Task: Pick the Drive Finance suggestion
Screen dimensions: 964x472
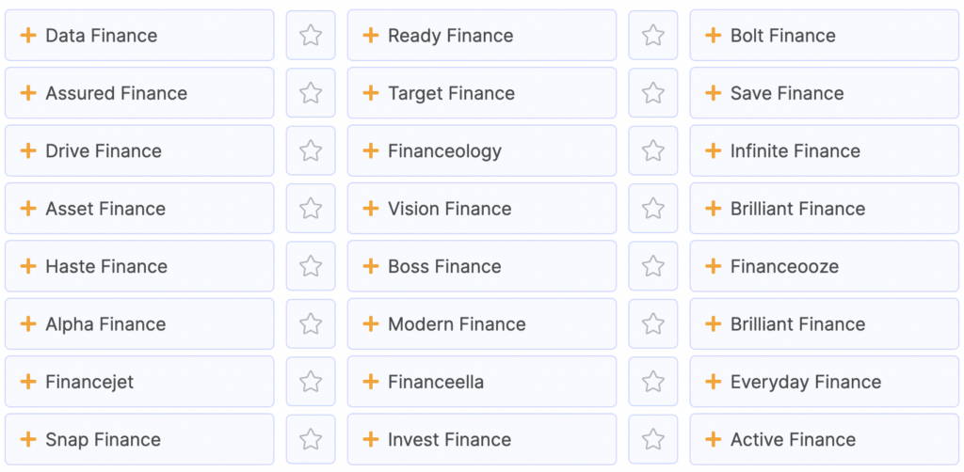Action: tap(139, 150)
